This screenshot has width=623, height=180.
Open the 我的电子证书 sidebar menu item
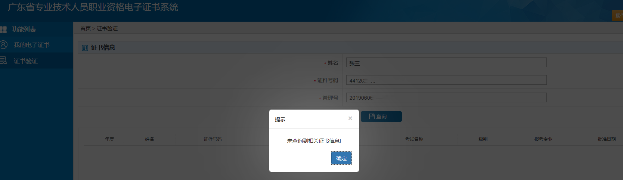click(31, 45)
